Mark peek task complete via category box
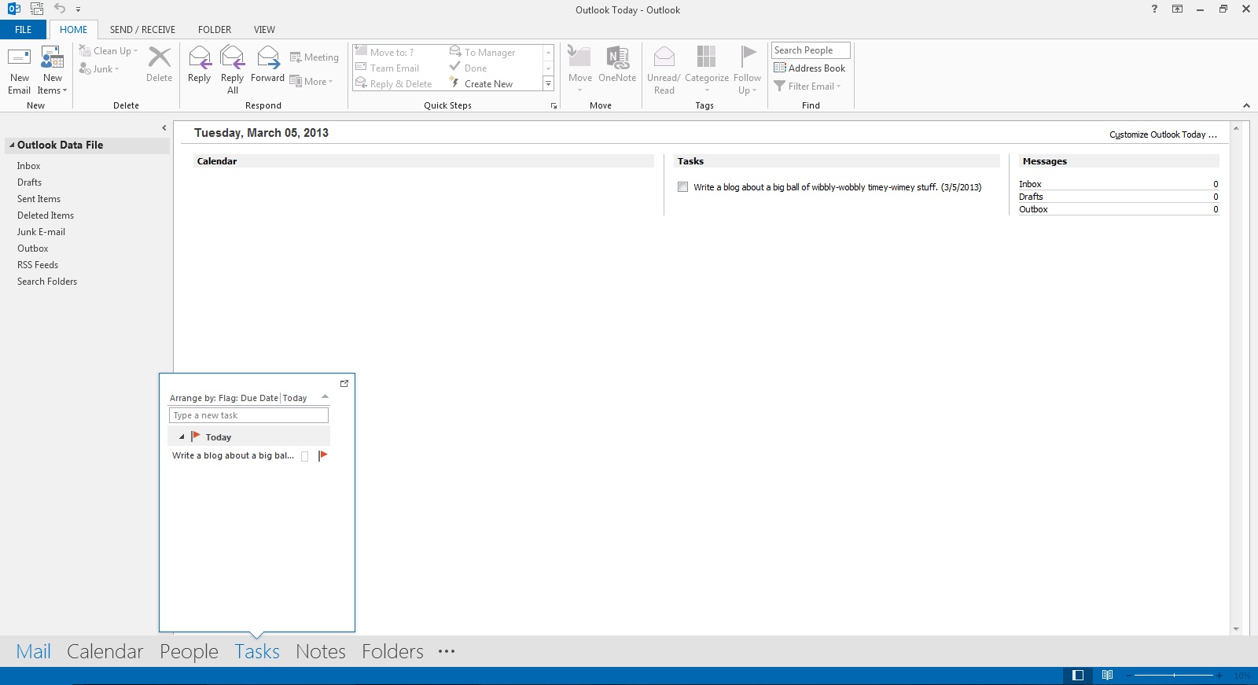This screenshot has height=685, width=1258. pyautogui.click(x=305, y=456)
